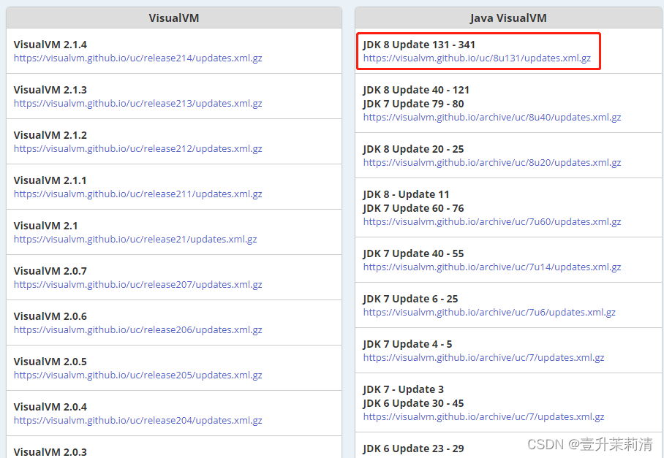Select the 'VisualVM 2.1.3' title text

pyautogui.click(x=50, y=90)
